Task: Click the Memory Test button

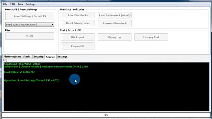Action: (x=151, y=37)
